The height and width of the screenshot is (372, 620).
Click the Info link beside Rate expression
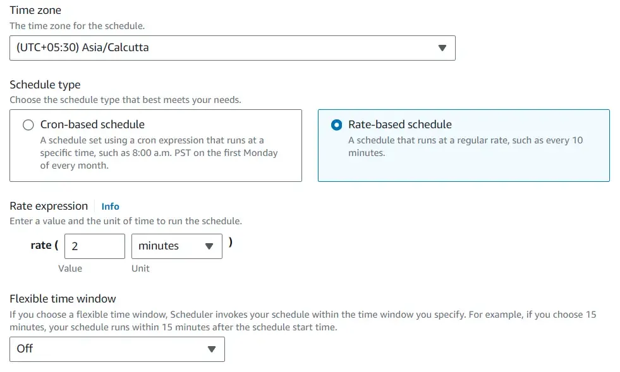[x=110, y=206]
